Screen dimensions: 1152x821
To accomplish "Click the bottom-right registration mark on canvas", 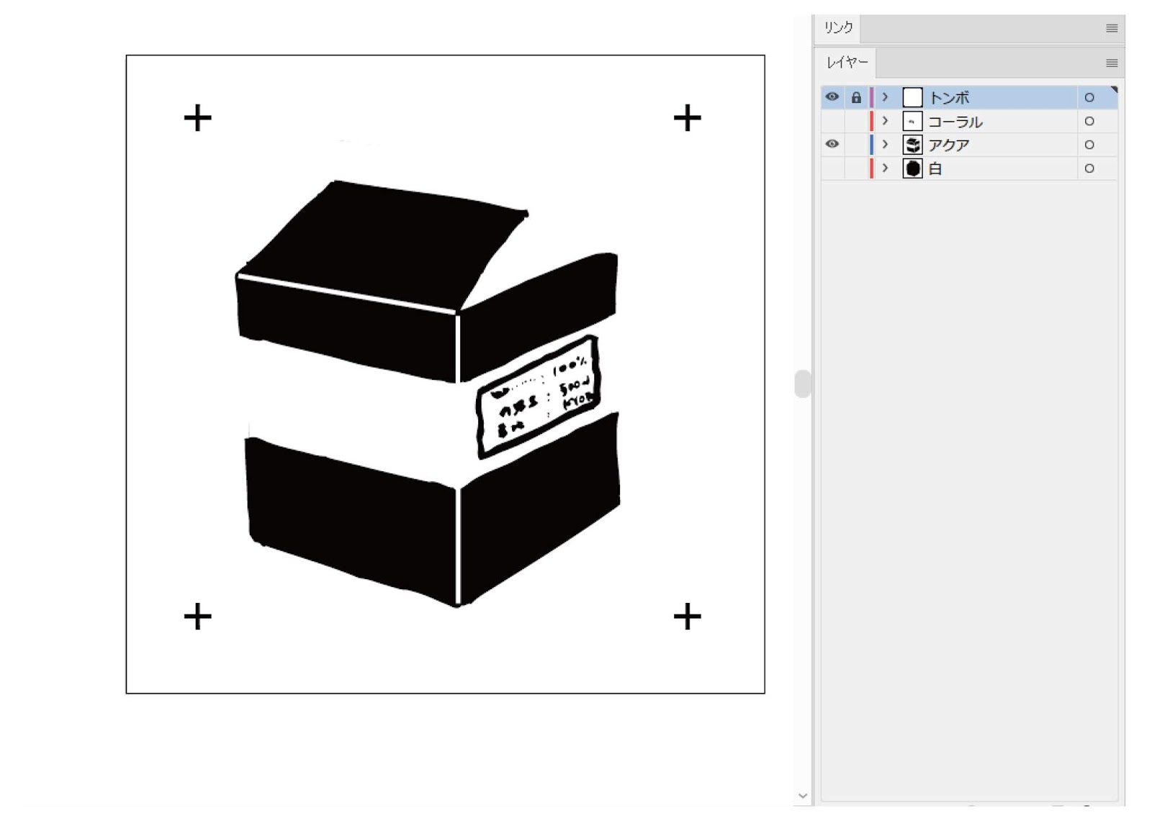I will (688, 617).
